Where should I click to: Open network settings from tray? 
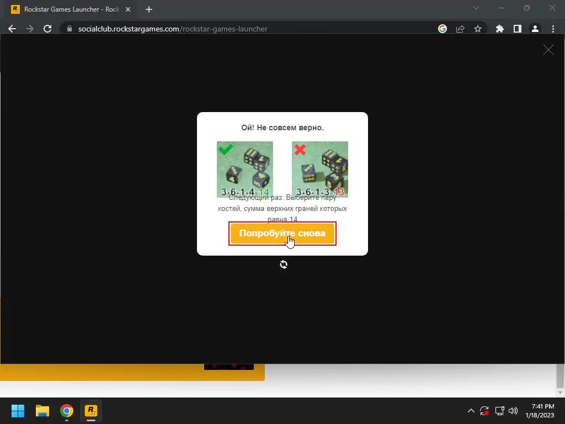499,411
